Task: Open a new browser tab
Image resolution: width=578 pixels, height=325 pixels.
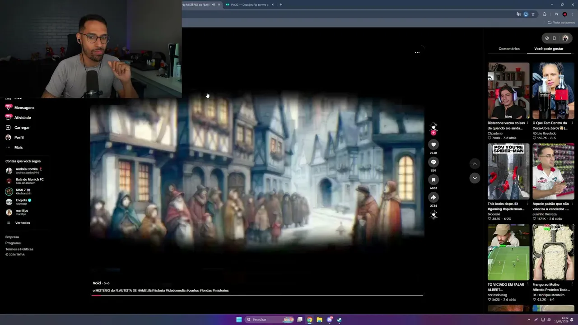Action: pos(281,5)
